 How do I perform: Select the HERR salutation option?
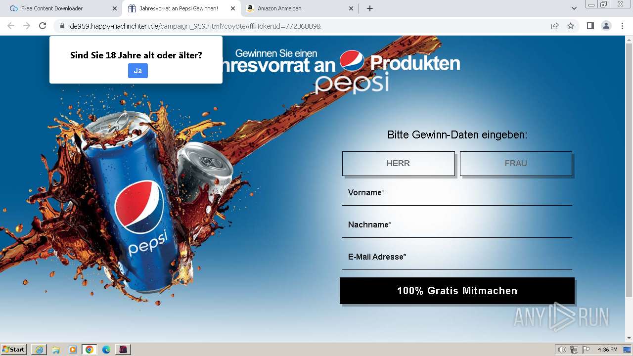pos(398,163)
